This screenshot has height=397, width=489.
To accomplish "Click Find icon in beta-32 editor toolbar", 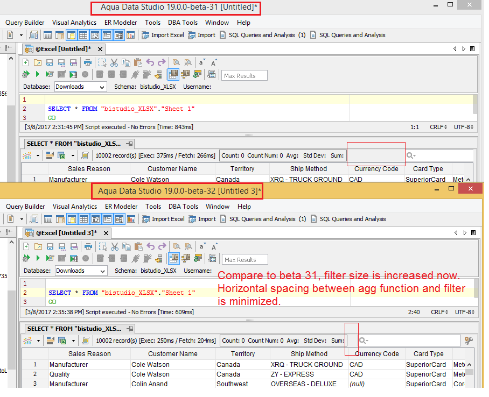I will coord(177,247).
